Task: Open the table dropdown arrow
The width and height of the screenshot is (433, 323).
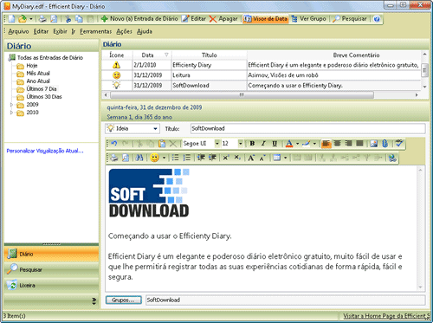Action: [x=285, y=158]
